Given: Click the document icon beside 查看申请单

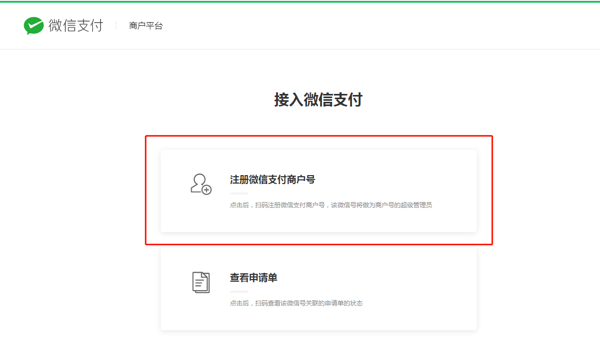Looking at the screenshot, I should pos(201,282).
